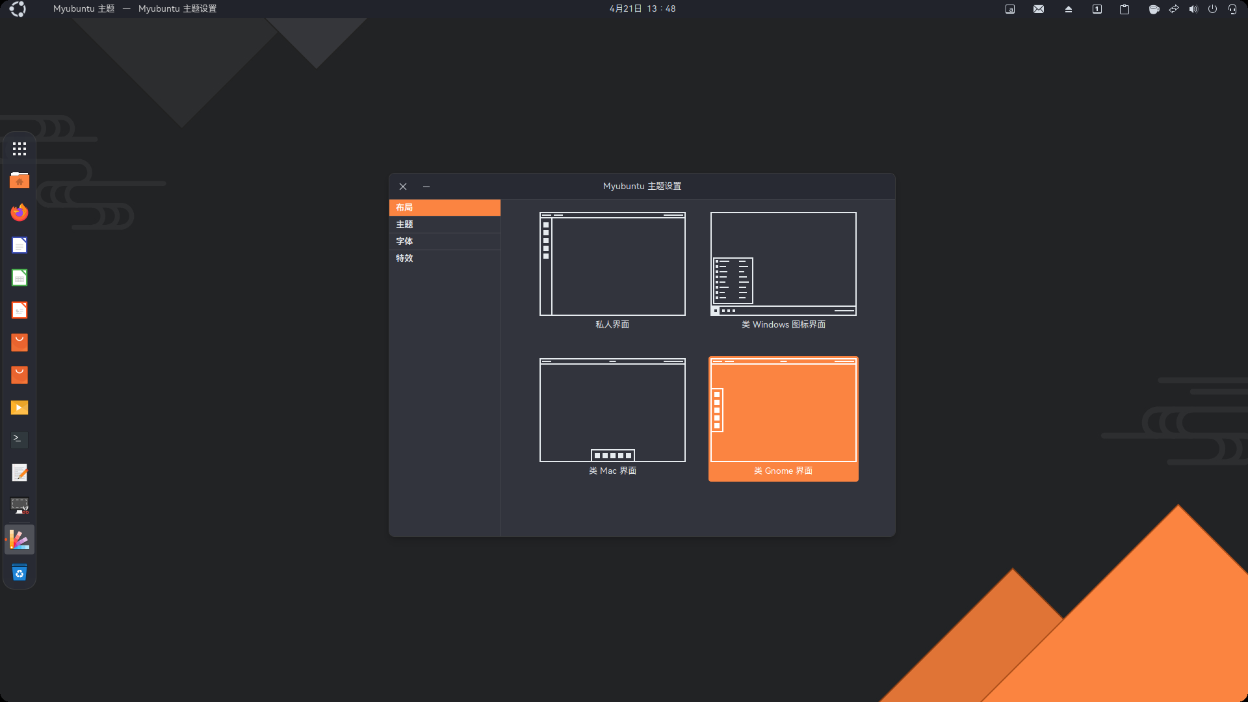Click the Myubuntu theme app dock icon
The width and height of the screenshot is (1248, 702).
(19, 539)
